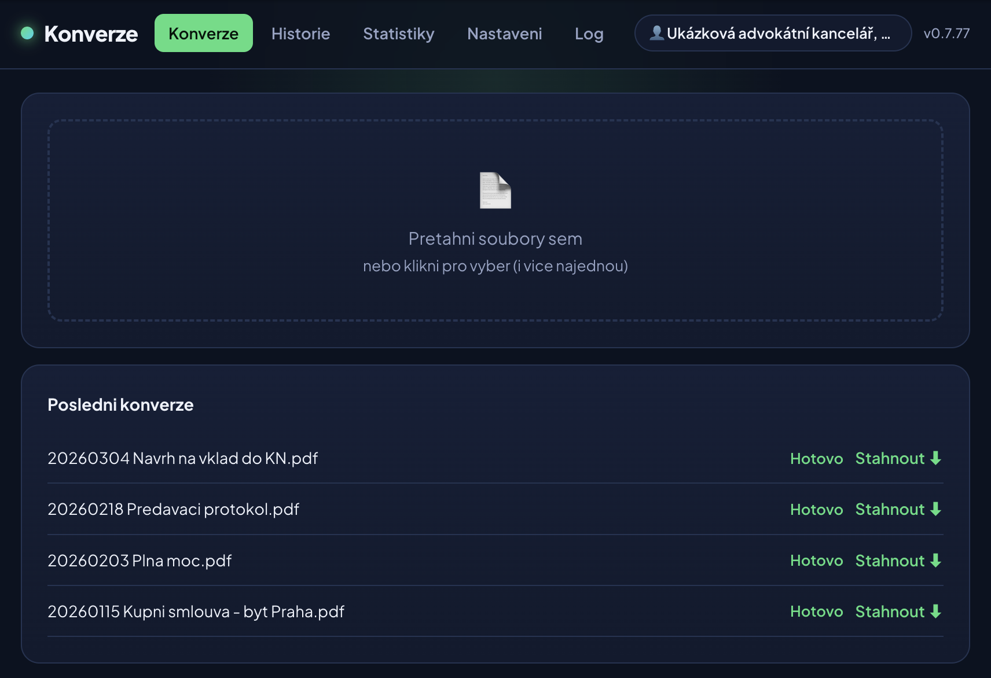Click the "Pretahni soubory sem" upload area

(495, 220)
